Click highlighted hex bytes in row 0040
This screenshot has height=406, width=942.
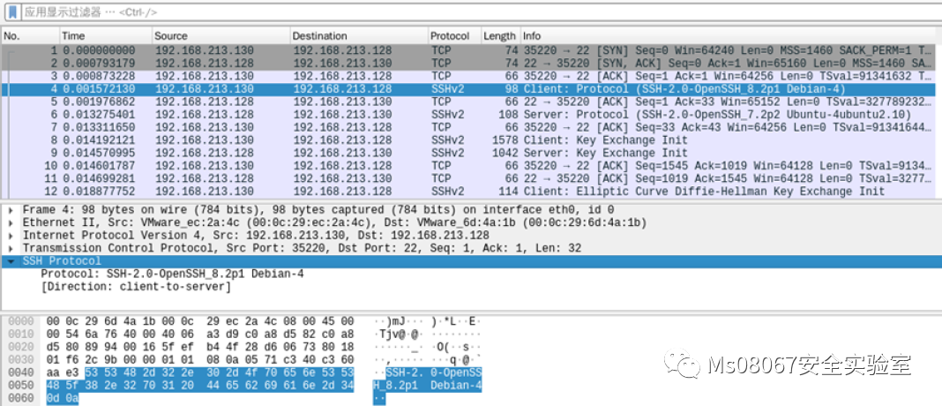[x=220, y=372]
